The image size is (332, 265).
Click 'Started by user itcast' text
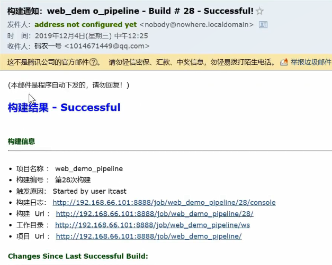coord(89,191)
